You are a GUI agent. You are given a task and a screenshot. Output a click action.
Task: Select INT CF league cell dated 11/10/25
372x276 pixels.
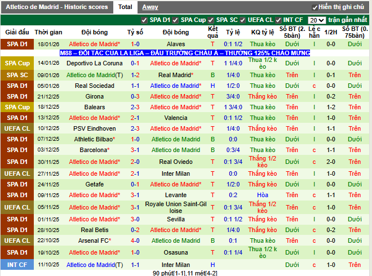point(17,265)
